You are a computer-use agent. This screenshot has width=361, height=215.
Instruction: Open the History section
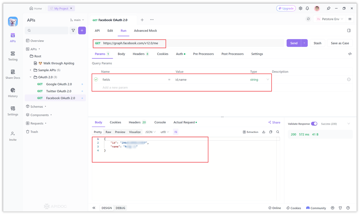tap(13, 92)
